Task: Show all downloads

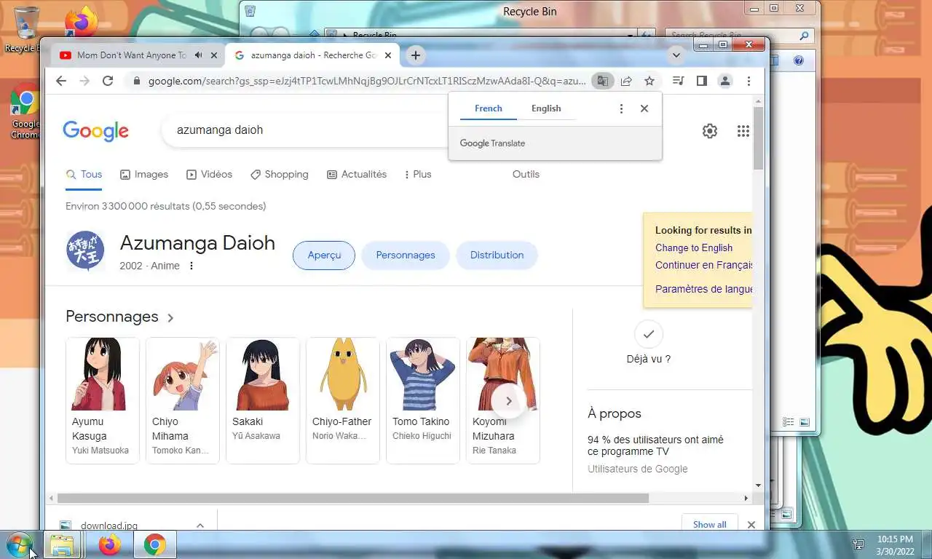Action: click(x=709, y=524)
